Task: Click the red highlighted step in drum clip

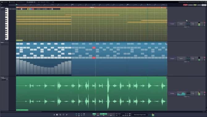Action: tap(94, 48)
